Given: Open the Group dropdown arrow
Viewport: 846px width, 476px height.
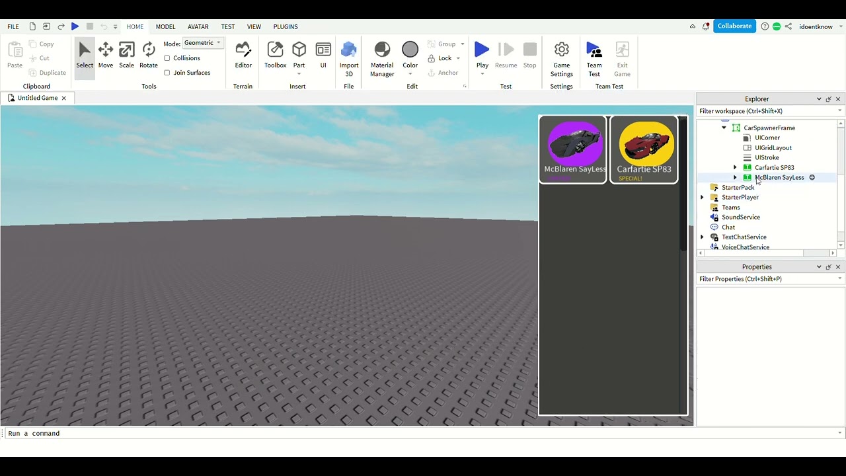Looking at the screenshot, I should (x=463, y=44).
